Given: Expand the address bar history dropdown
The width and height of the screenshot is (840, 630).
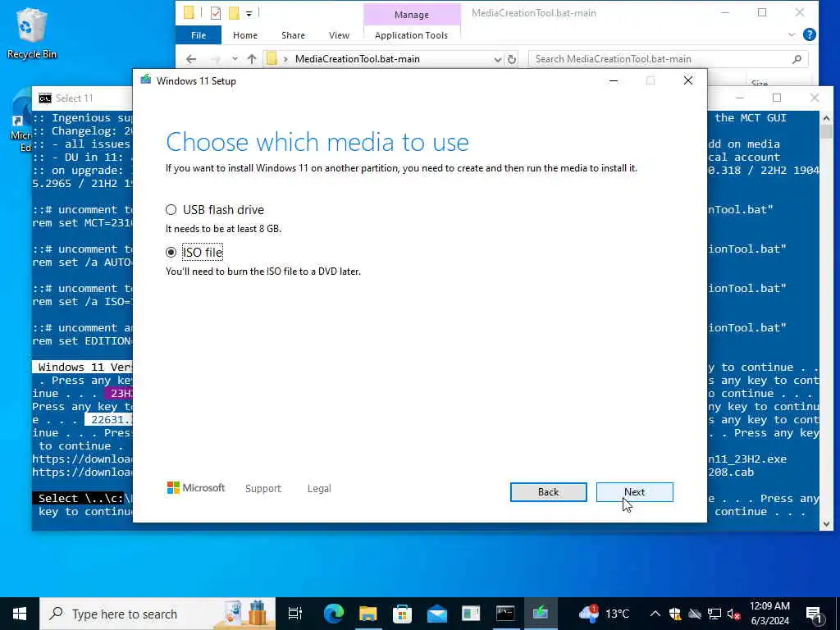Looking at the screenshot, I should pos(497,59).
